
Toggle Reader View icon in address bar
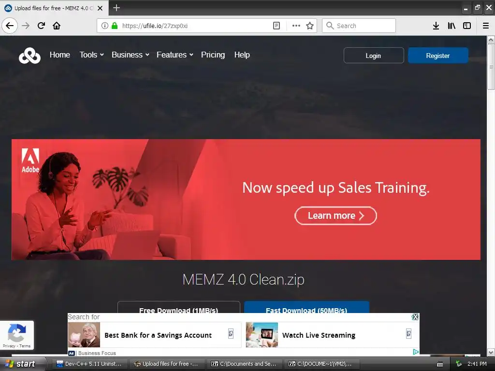(276, 26)
